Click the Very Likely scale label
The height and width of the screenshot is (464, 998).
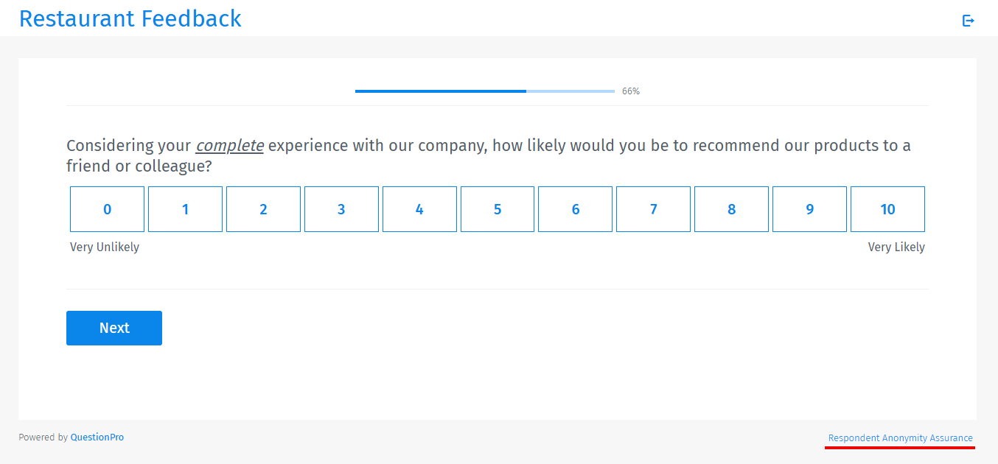(x=896, y=247)
